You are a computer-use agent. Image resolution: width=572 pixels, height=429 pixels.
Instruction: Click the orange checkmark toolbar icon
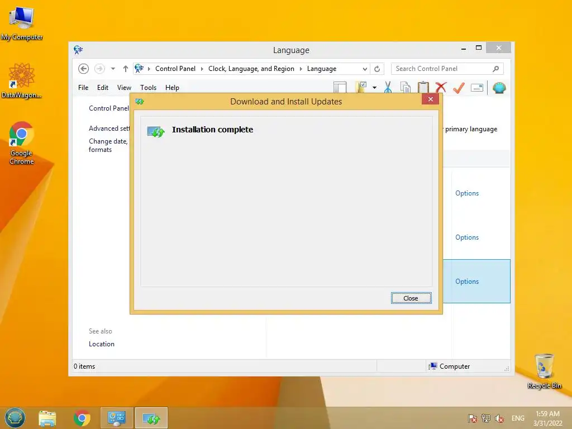pyautogui.click(x=459, y=88)
